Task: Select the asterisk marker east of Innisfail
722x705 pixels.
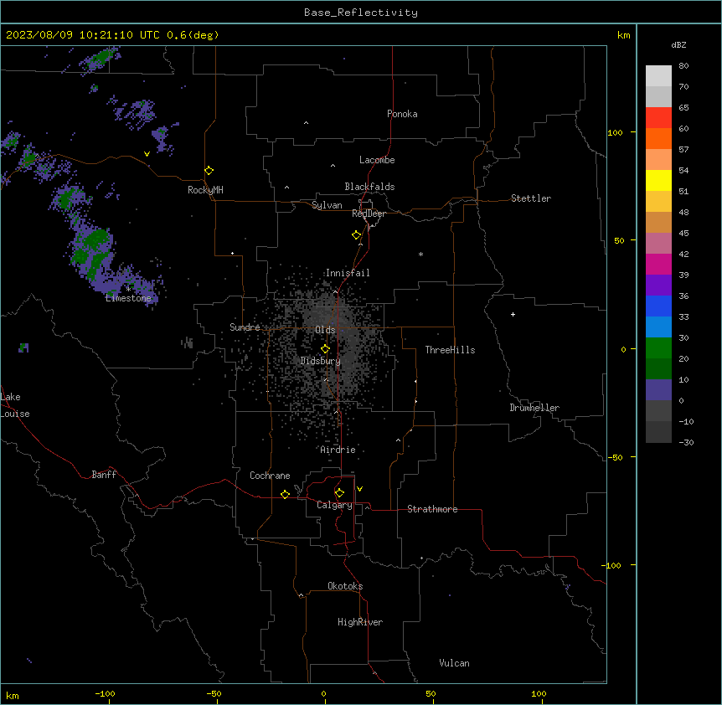Action: pos(420,254)
